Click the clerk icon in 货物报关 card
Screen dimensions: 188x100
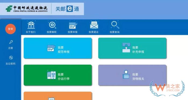[126, 74]
